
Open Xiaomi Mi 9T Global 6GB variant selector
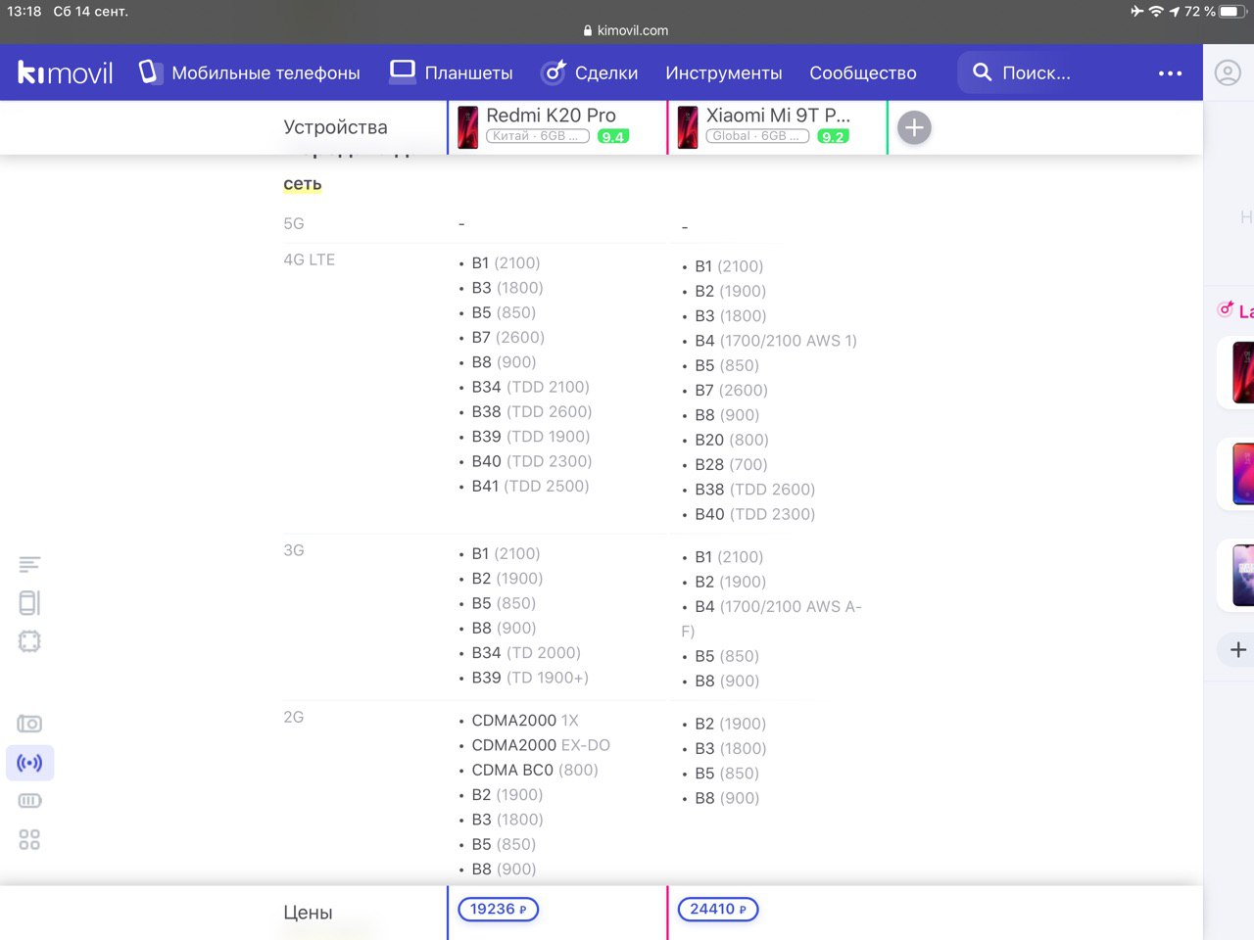point(757,136)
